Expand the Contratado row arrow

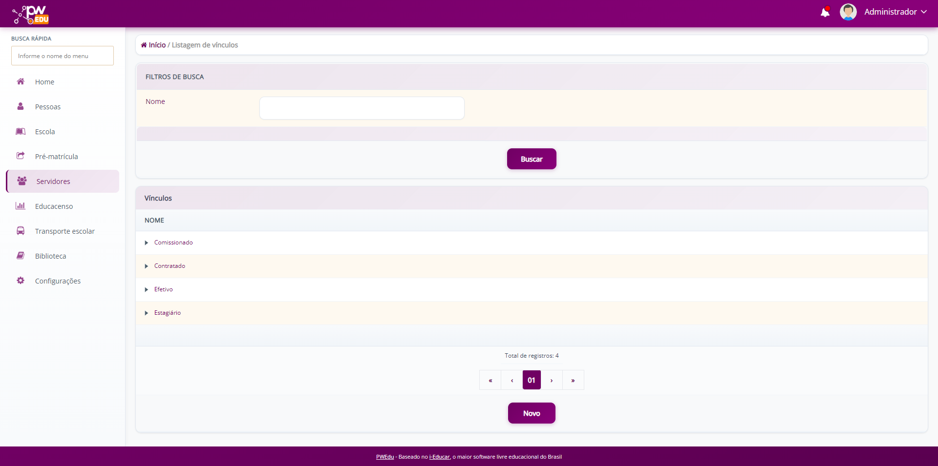coord(146,266)
